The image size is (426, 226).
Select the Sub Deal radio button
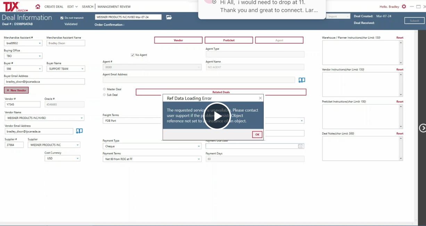pyautogui.click(x=104, y=95)
